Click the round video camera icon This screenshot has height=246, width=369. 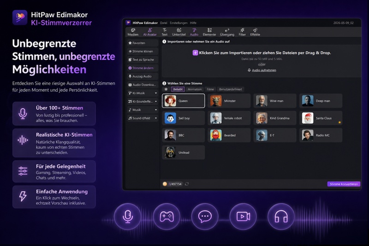(x=243, y=217)
